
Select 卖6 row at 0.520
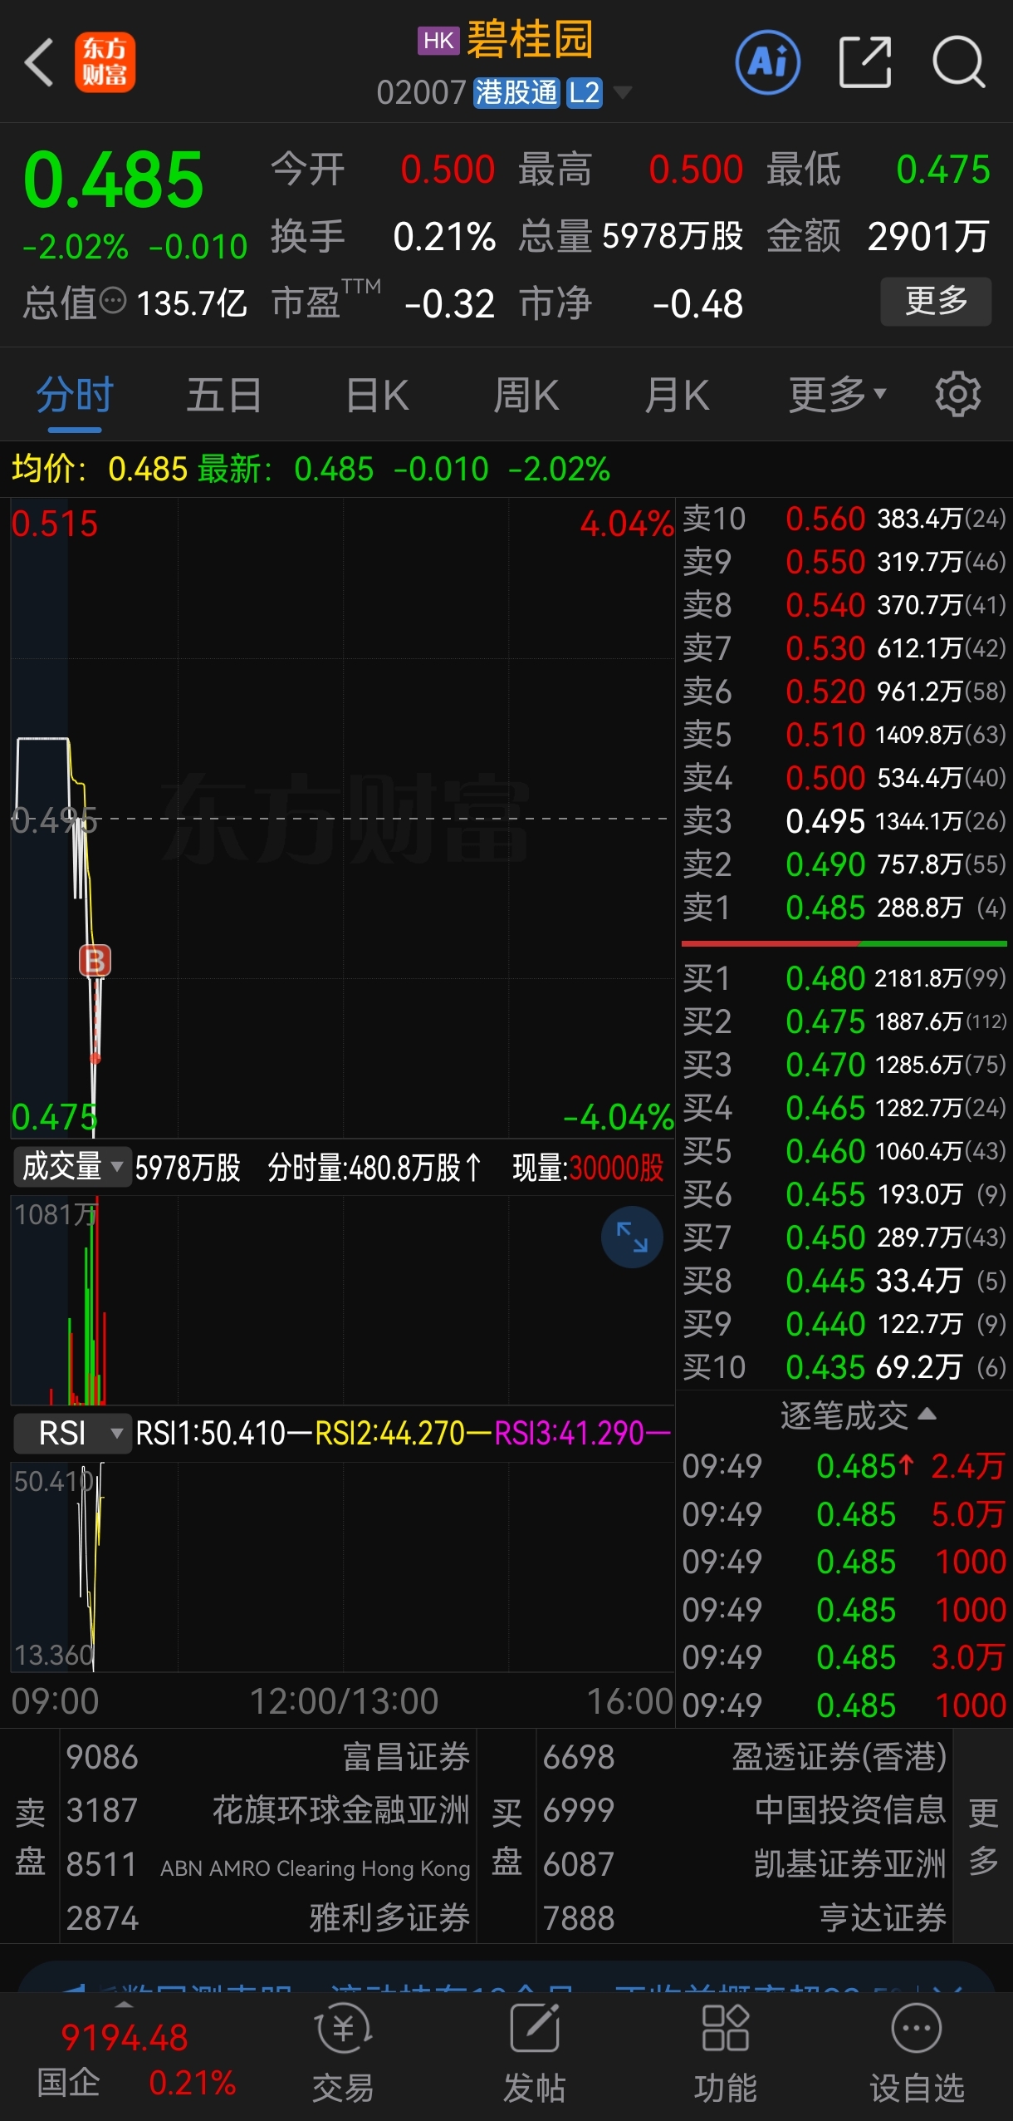coord(844,691)
